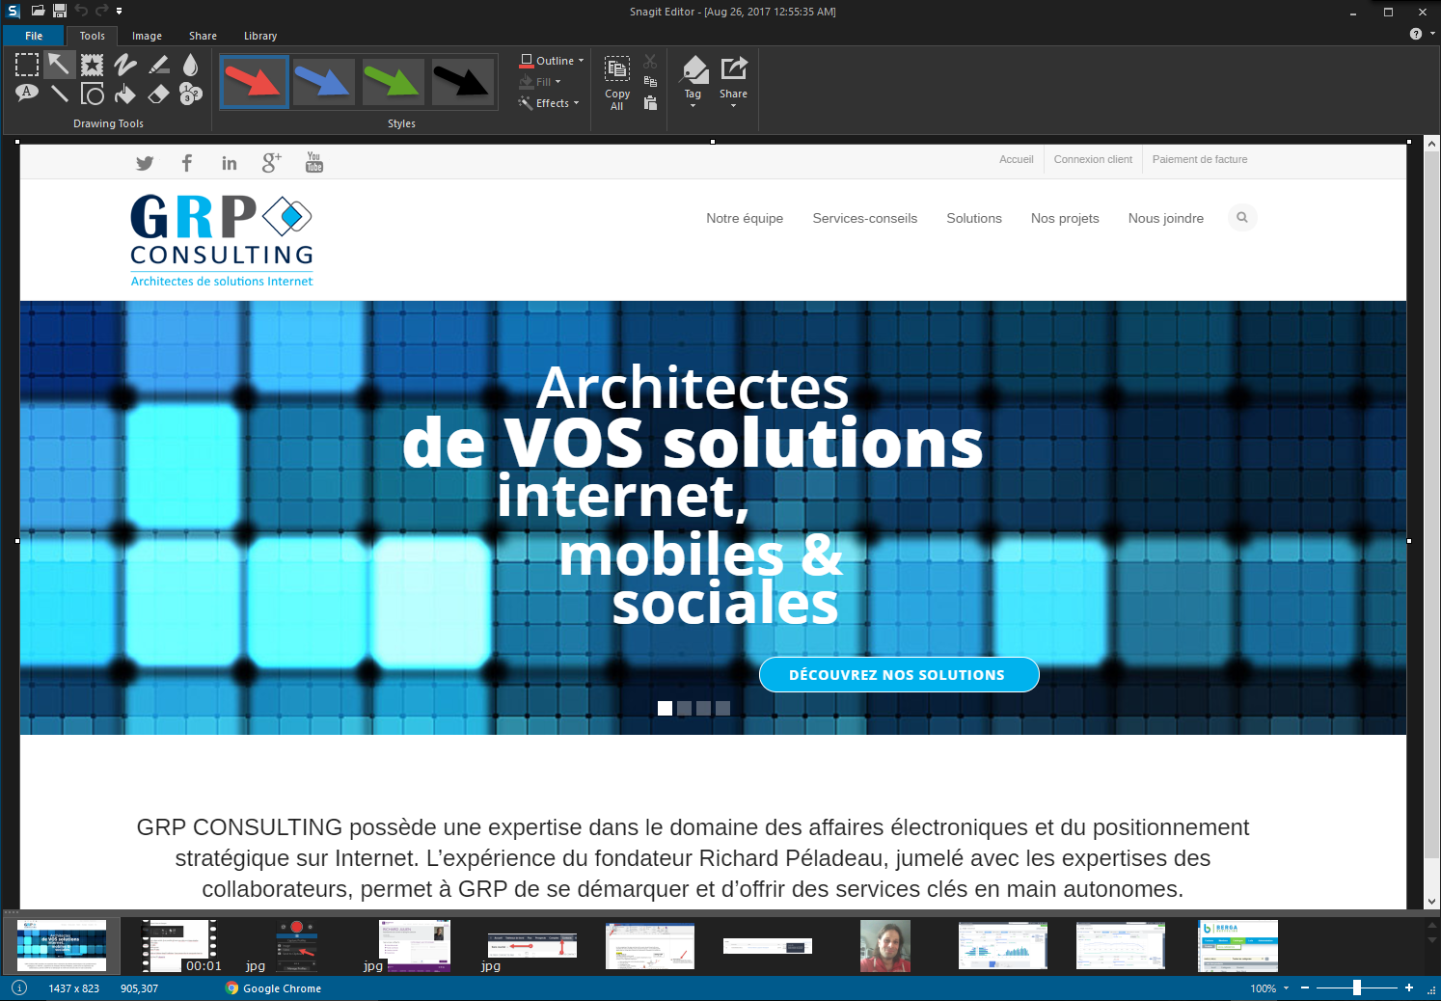Open the Outline dropdown
This screenshot has height=1001, width=1441.
[x=553, y=60]
